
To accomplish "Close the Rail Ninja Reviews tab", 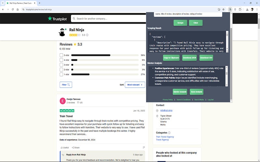I will tap(35, 3).
